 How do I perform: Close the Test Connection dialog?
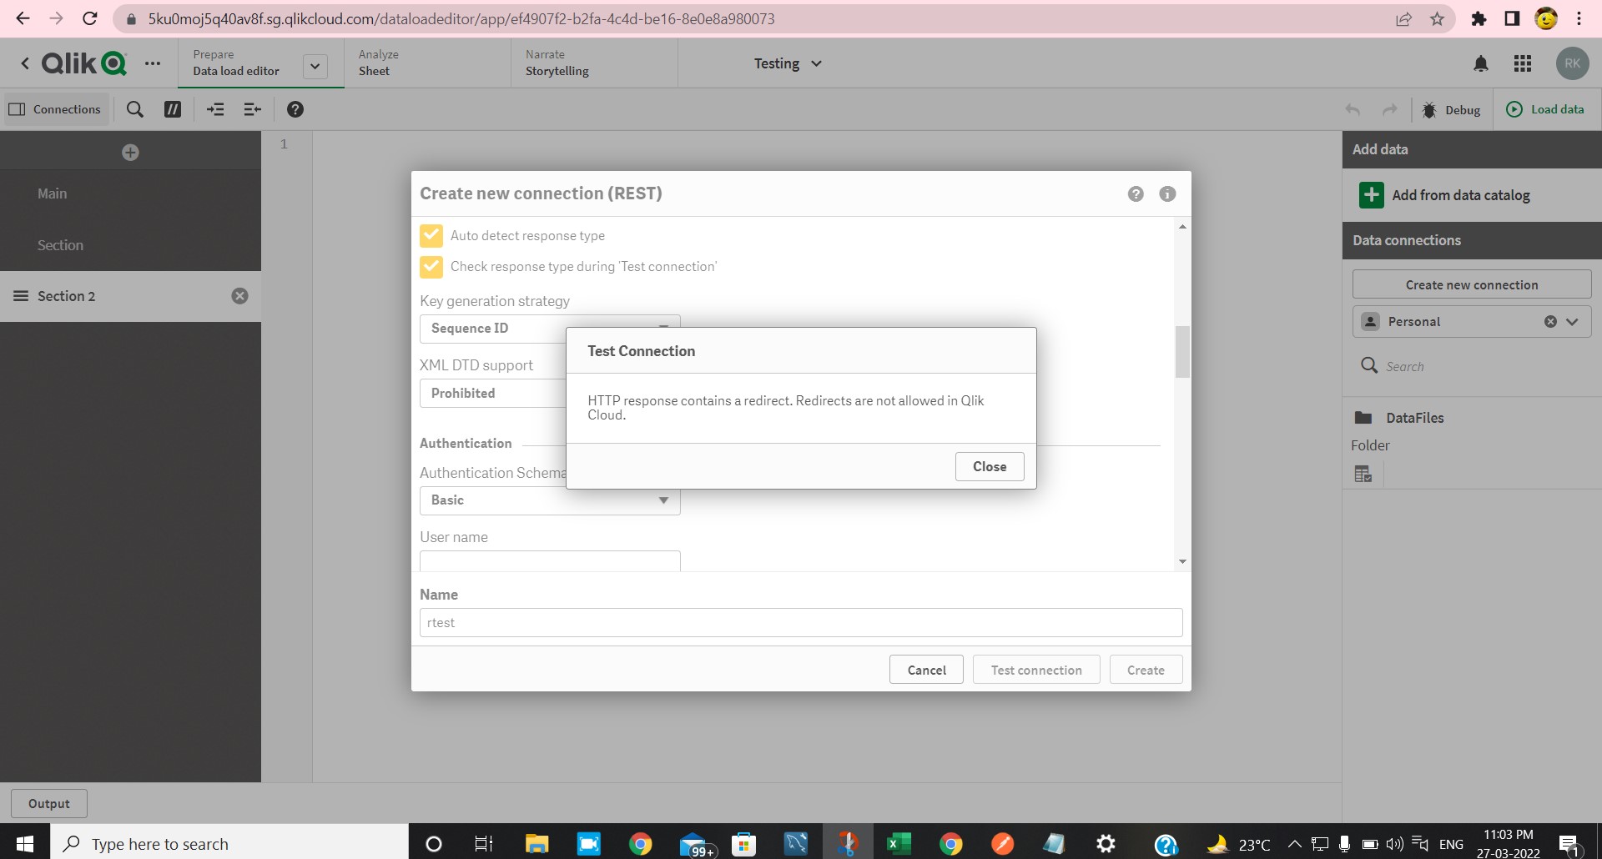point(989,466)
